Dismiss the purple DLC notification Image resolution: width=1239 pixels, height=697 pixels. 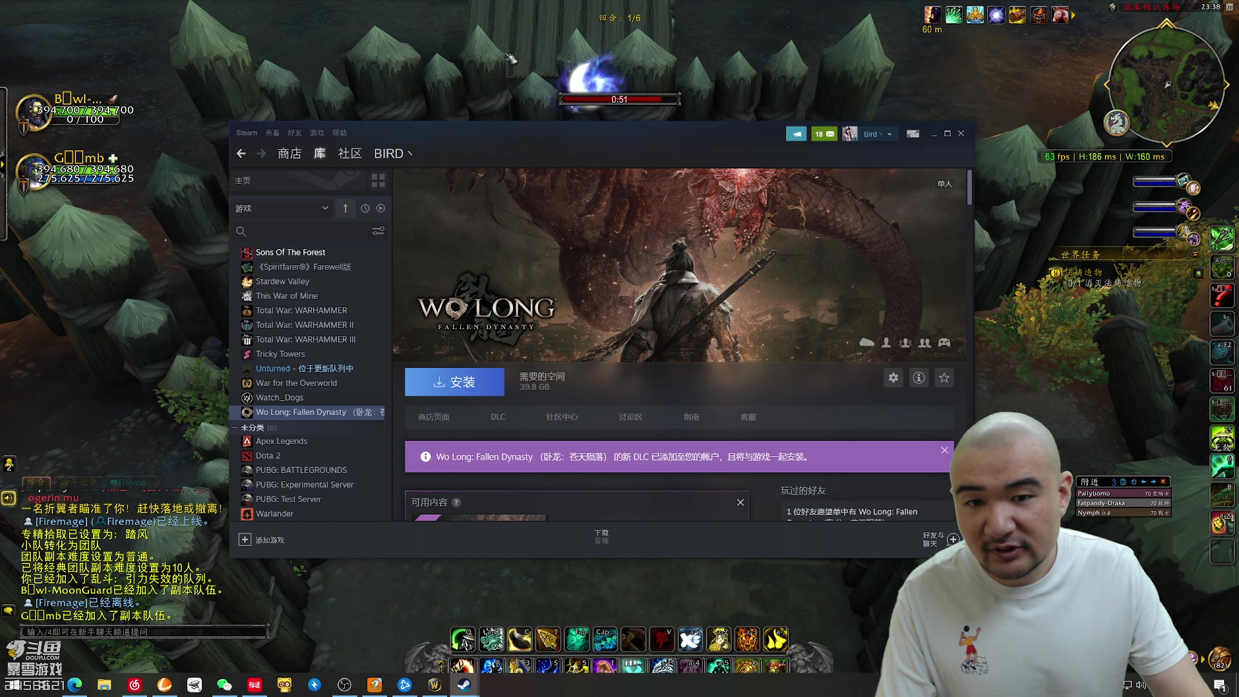pyautogui.click(x=945, y=450)
